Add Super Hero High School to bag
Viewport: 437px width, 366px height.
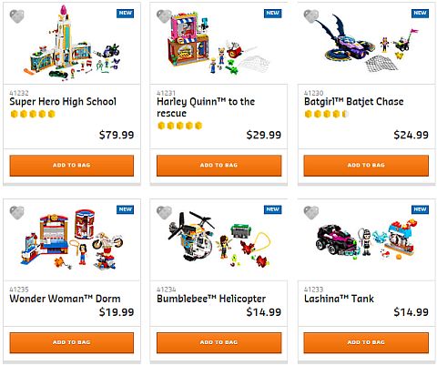[72, 166]
